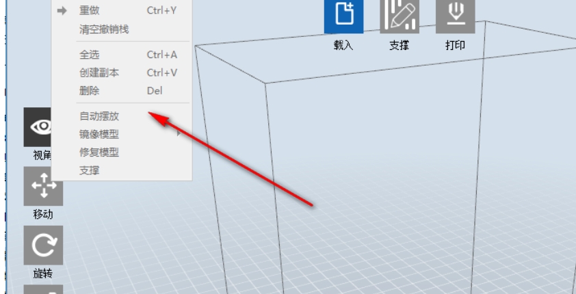The width and height of the screenshot is (576, 294).
Task: Activate the 移动 move arrows tool
Action: tap(43, 186)
